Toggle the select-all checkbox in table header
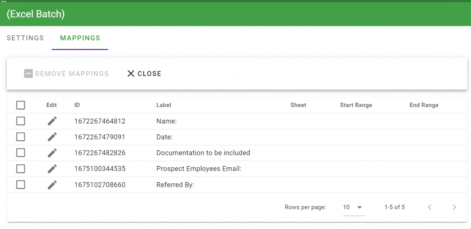The width and height of the screenshot is (471, 229). pos(21,105)
